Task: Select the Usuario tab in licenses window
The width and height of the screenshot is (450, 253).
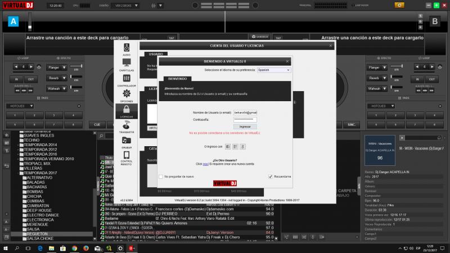Action: [x=156, y=54]
